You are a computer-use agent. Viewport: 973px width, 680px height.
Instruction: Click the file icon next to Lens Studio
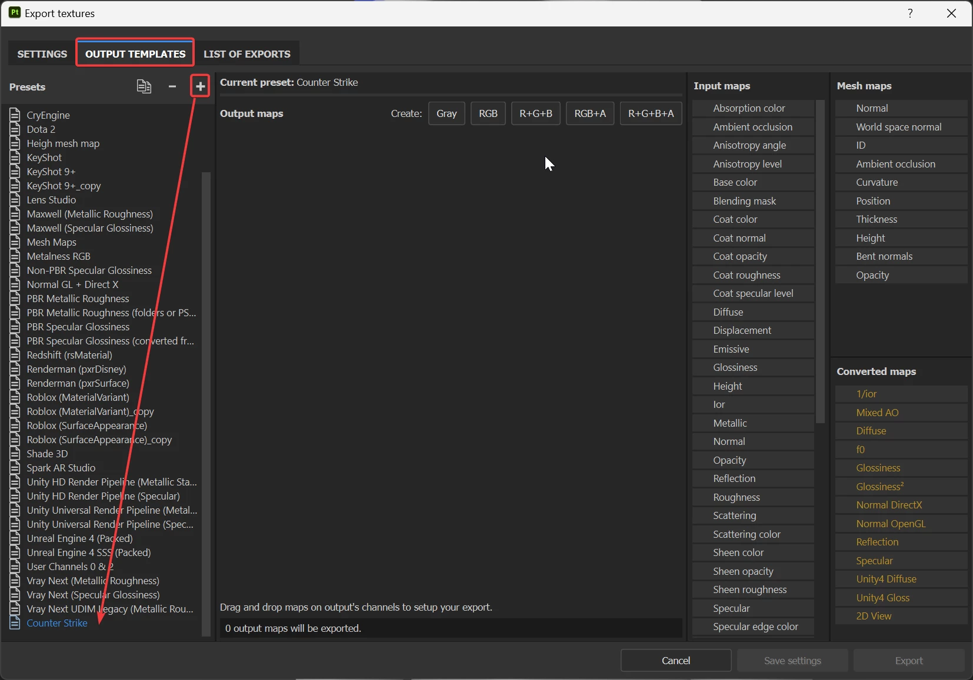coord(15,200)
